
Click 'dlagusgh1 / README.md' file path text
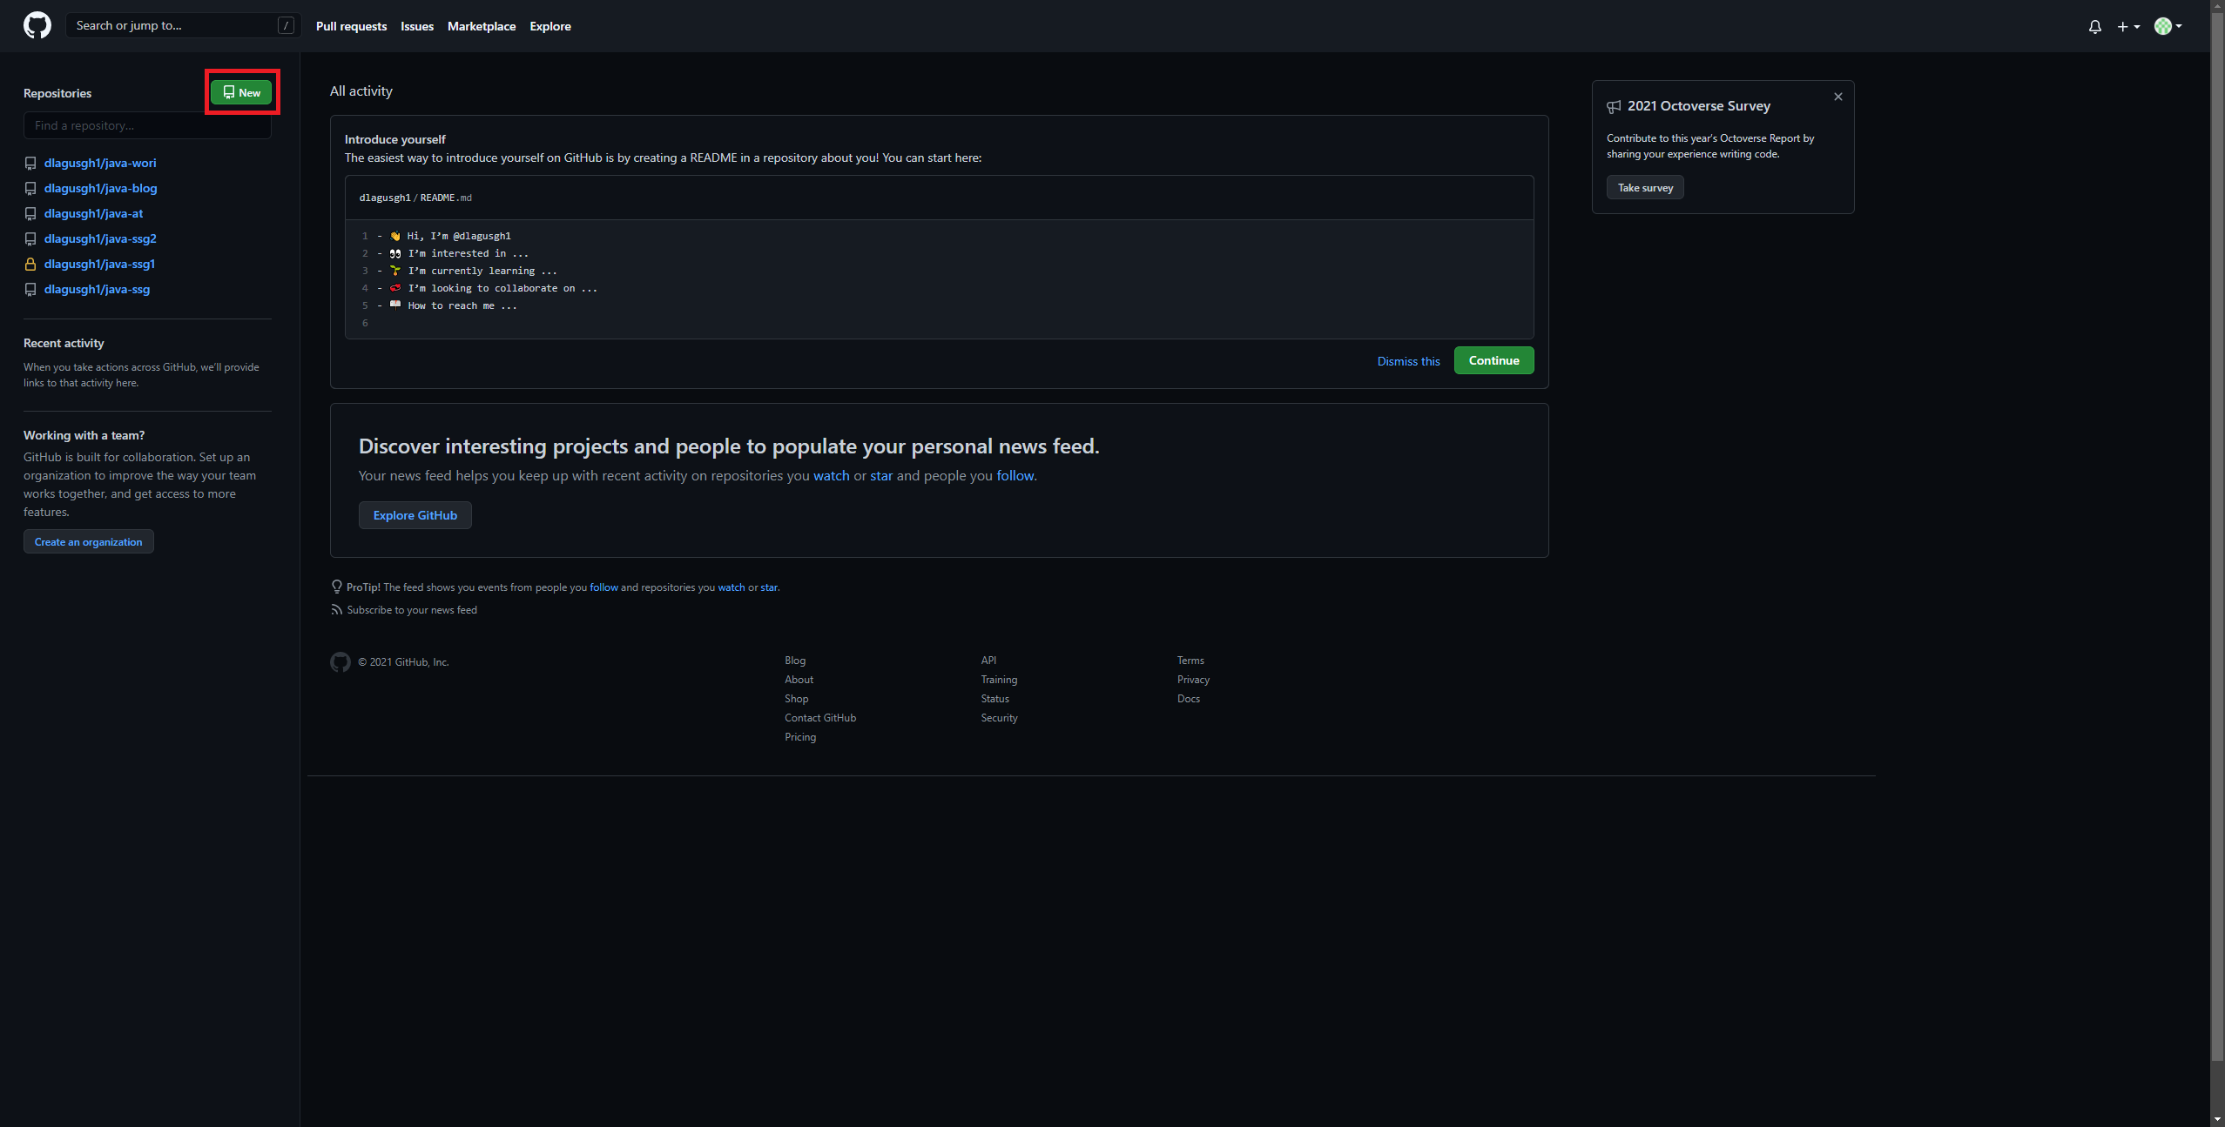[415, 198]
